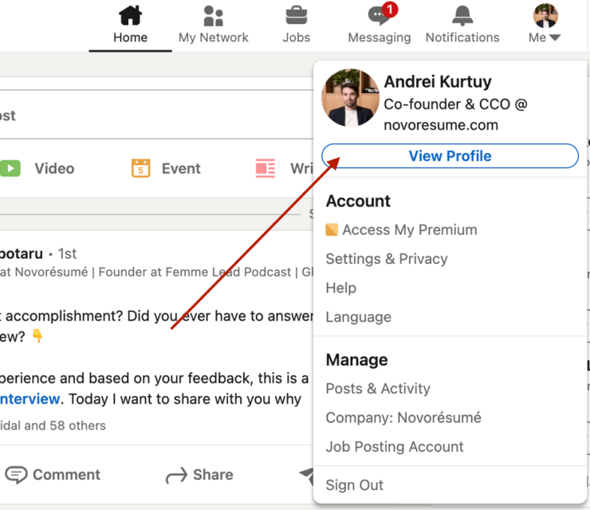Image resolution: width=590 pixels, height=510 pixels.
Task: Click the orange Event calendar icon
Action: [x=141, y=168]
